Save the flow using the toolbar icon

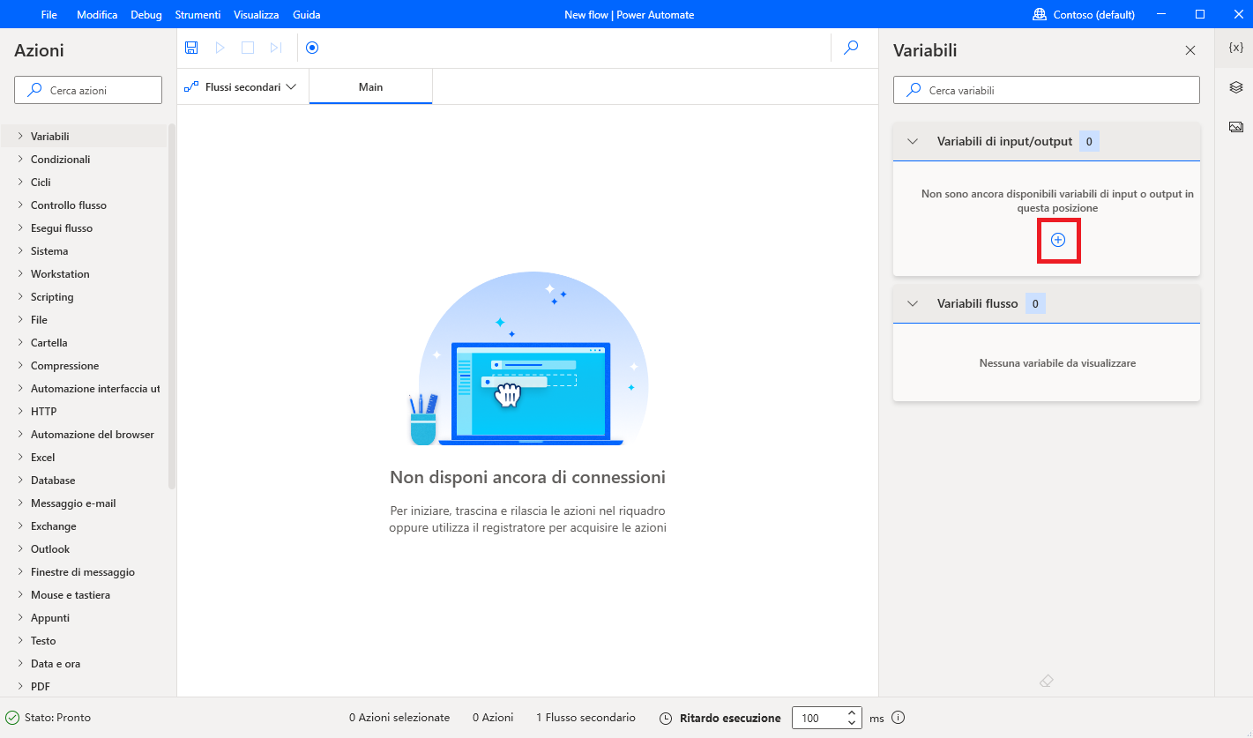tap(191, 48)
